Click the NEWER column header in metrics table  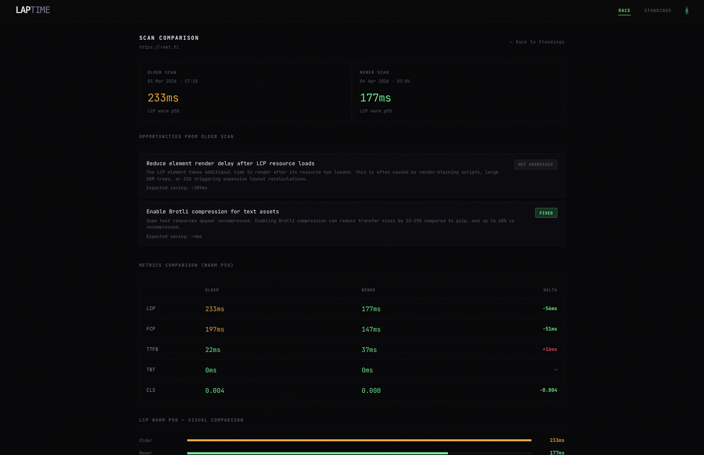pos(368,290)
